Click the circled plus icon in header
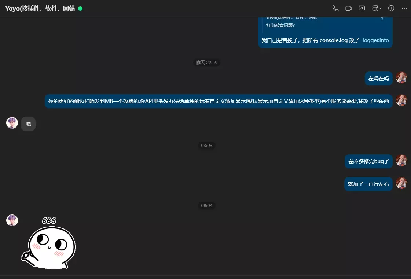 [391, 8]
